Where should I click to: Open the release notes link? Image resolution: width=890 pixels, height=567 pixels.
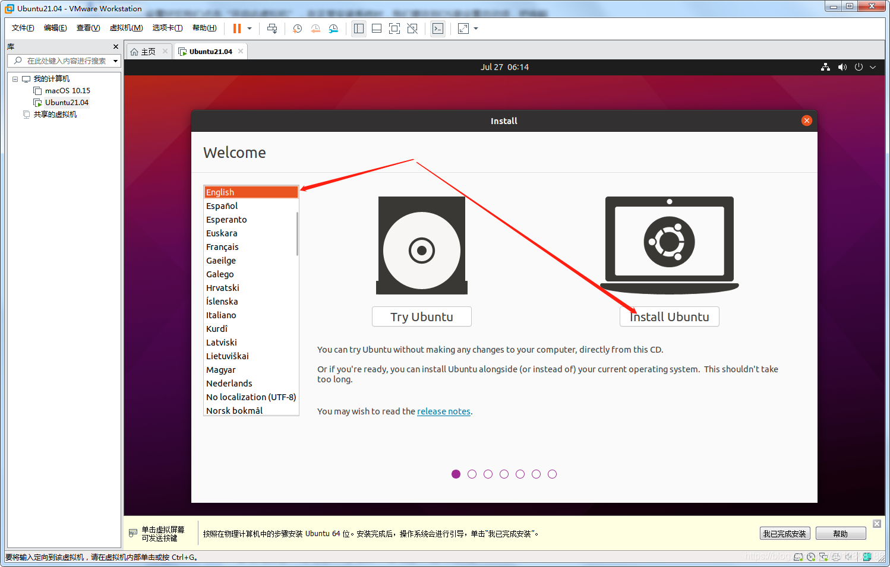(444, 411)
